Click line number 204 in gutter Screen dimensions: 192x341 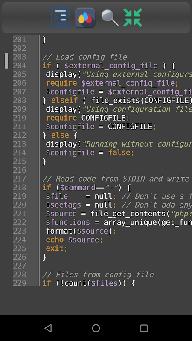tap(19, 66)
